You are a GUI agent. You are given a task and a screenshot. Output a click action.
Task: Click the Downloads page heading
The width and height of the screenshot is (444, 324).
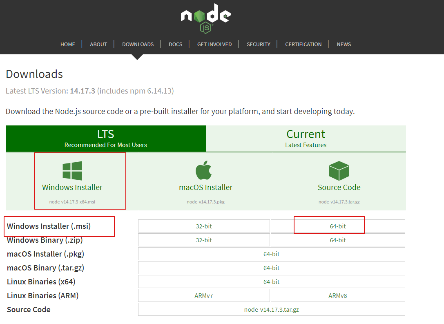(34, 74)
